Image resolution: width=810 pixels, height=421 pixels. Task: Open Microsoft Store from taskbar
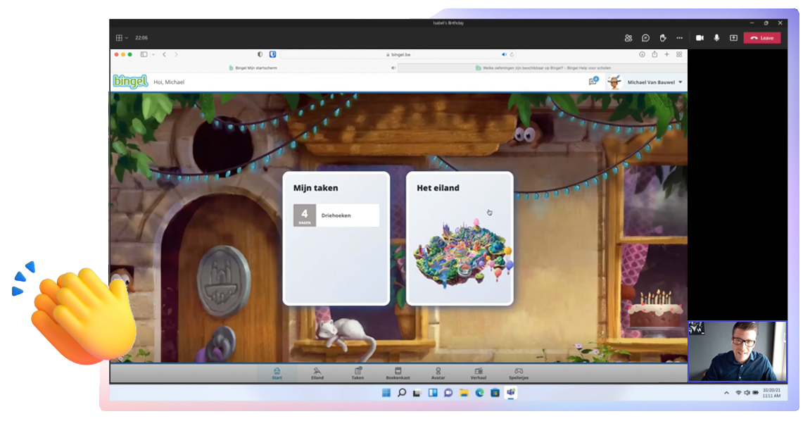click(x=495, y=393)
